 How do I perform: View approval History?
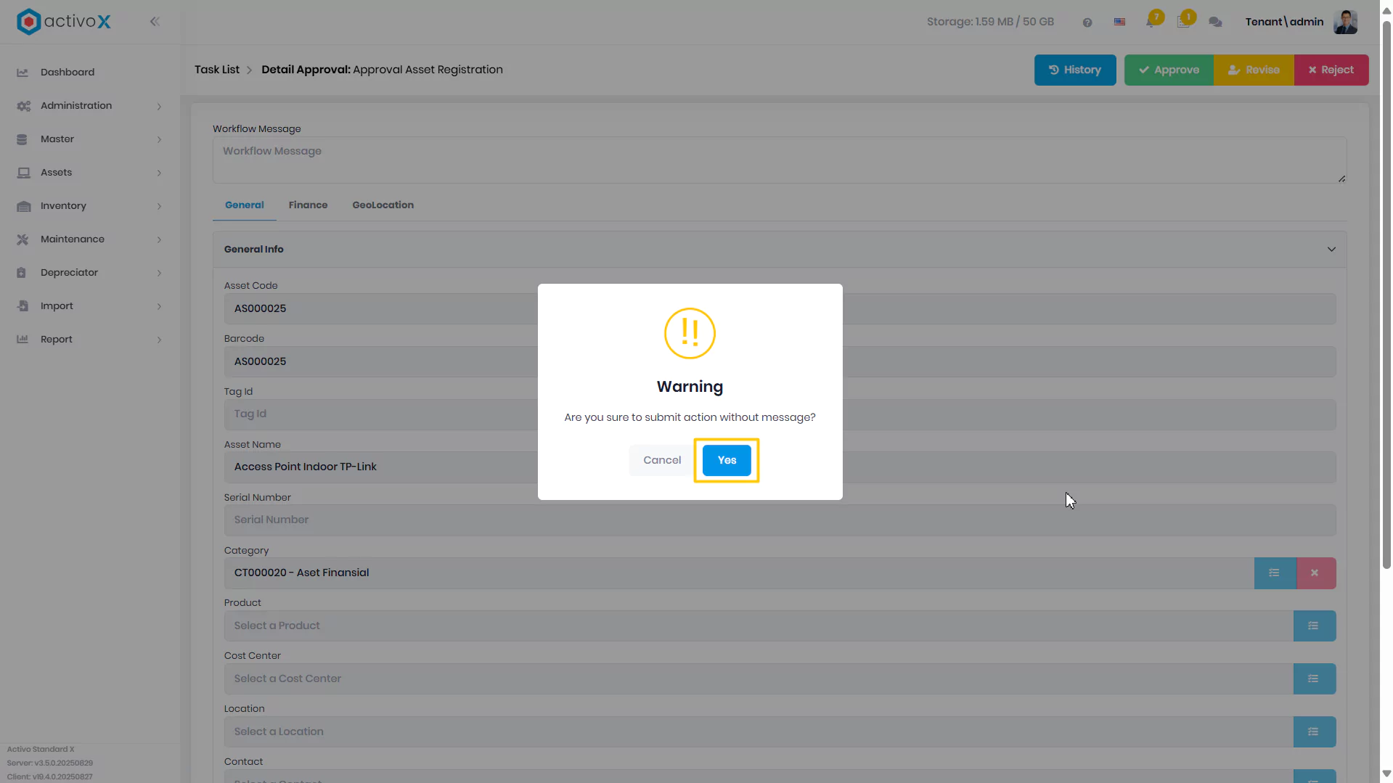point(1075,70)
